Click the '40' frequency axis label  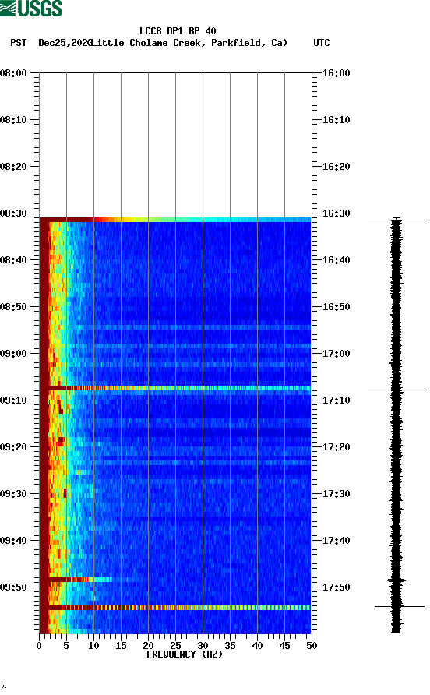[x=258, y=646]
